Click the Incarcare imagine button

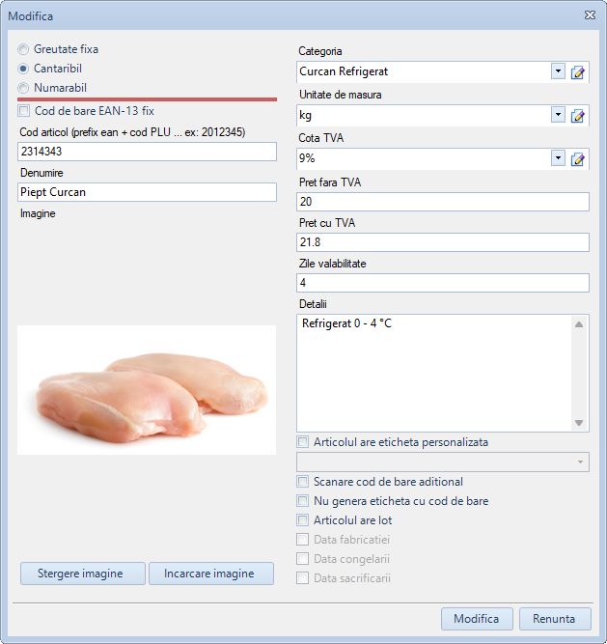[x=210, y=574]
